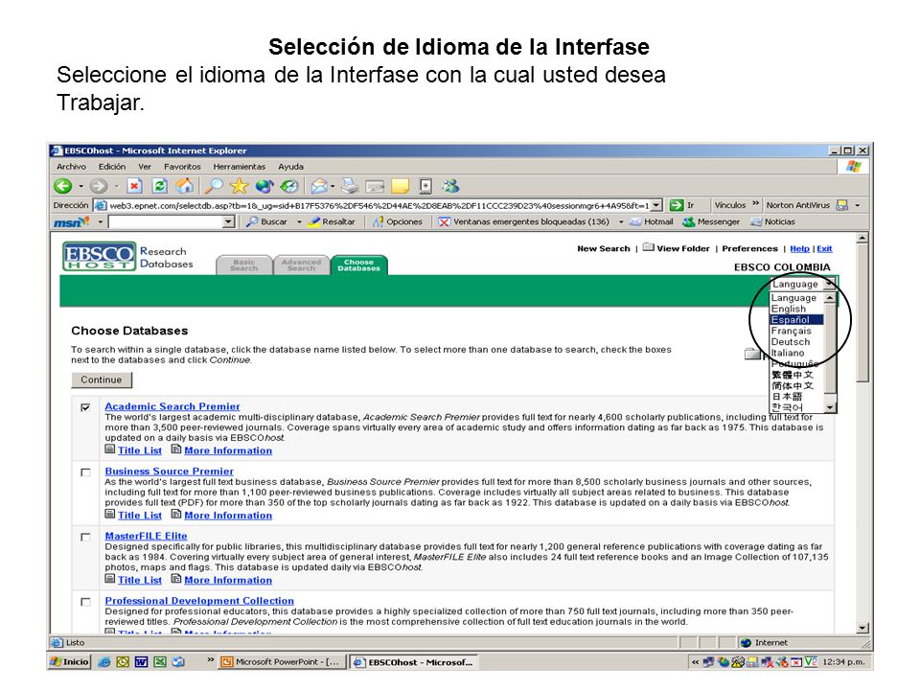Click the Print icon
The height and width of the screenshot is (690, 920).
(x=350, y=187)
